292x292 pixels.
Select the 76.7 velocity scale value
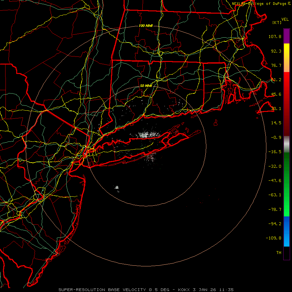click(x=276, y=65)
